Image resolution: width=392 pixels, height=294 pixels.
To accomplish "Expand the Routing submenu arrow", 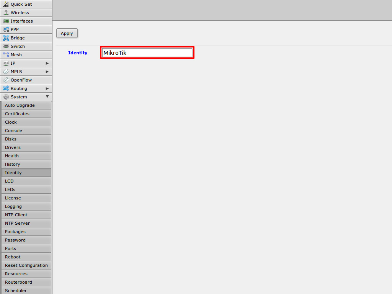I will click(47, 88).
